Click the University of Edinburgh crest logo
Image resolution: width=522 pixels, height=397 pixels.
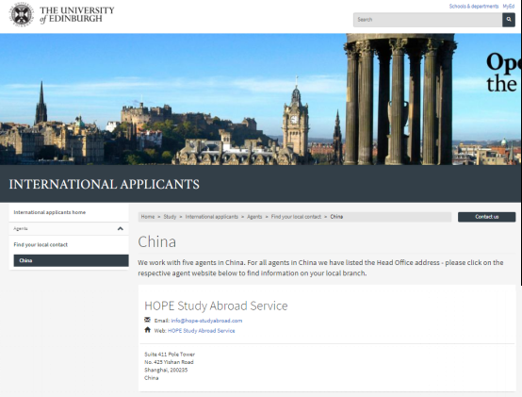point(22,15)
